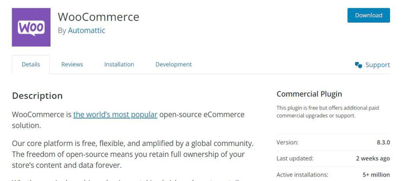Click the purple Woo logo icon
The height and width of the screenshot is (181, 409).
pos(31,27)
